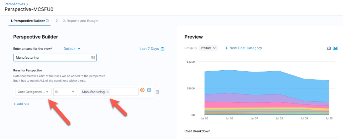Screen dimensions: 343x139
Task: Click the calendar icon beside Last 7 Days
Action: point(162,49)
